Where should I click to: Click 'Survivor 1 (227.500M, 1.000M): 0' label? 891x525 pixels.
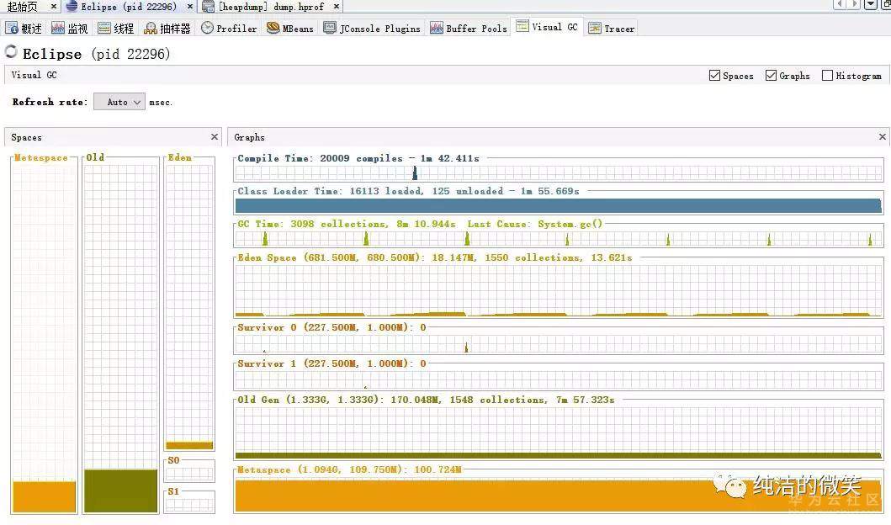pyautogui.click(x=331, y=363)
